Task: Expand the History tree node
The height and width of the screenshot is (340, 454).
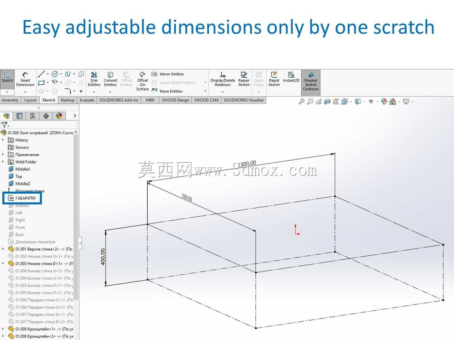Action: [3, 140]
